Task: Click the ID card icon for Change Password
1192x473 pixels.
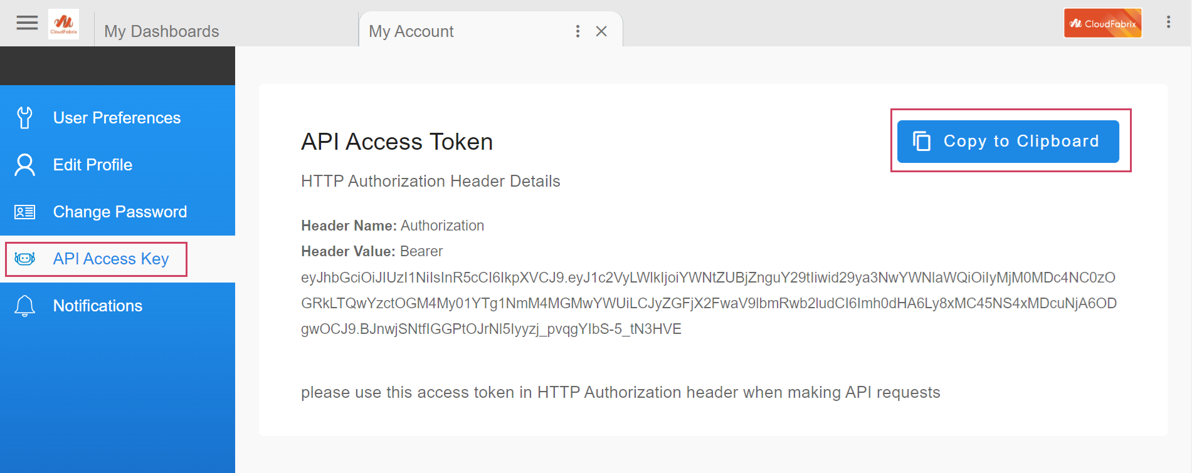Action: pos(24,212)
